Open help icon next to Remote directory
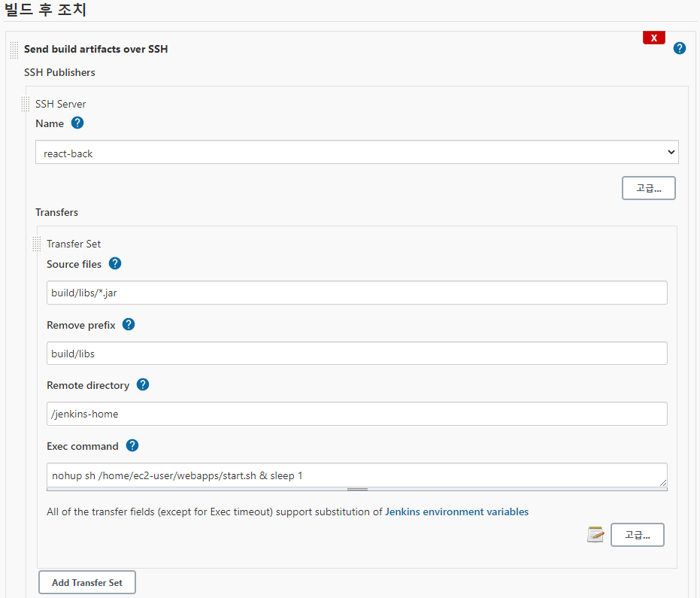The width and height of the screenshot is (700, 598). (143, 384)
